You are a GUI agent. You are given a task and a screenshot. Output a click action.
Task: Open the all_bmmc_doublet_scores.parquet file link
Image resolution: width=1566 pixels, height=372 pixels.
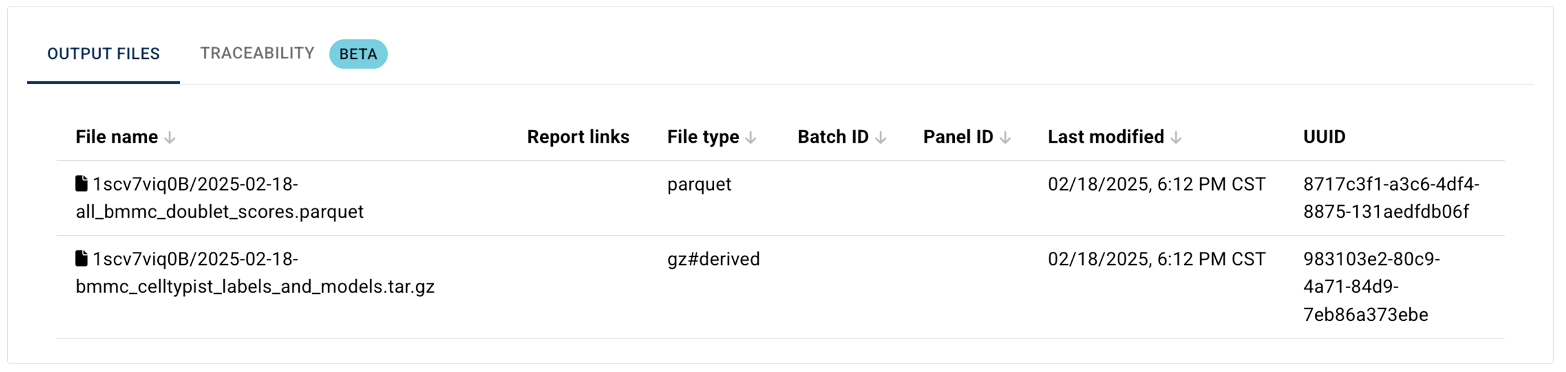(219, 198)
